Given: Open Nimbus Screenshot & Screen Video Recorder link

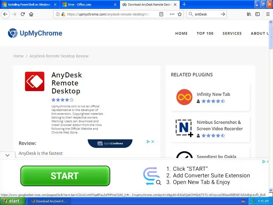Looking at the screenshot, I should (x=220, y=125).
